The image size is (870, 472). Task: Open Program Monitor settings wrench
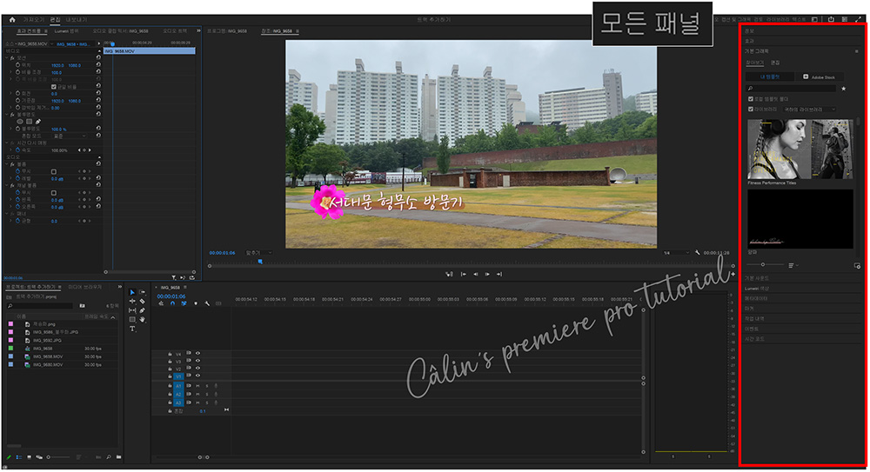click(698, 253)
